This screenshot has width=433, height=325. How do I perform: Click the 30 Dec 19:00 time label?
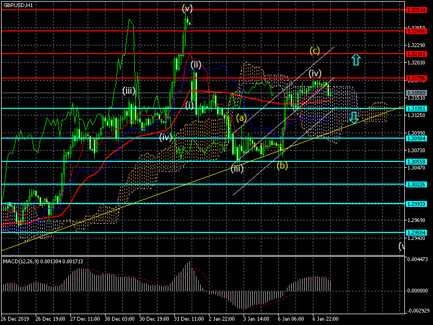(x=154, y=318)
